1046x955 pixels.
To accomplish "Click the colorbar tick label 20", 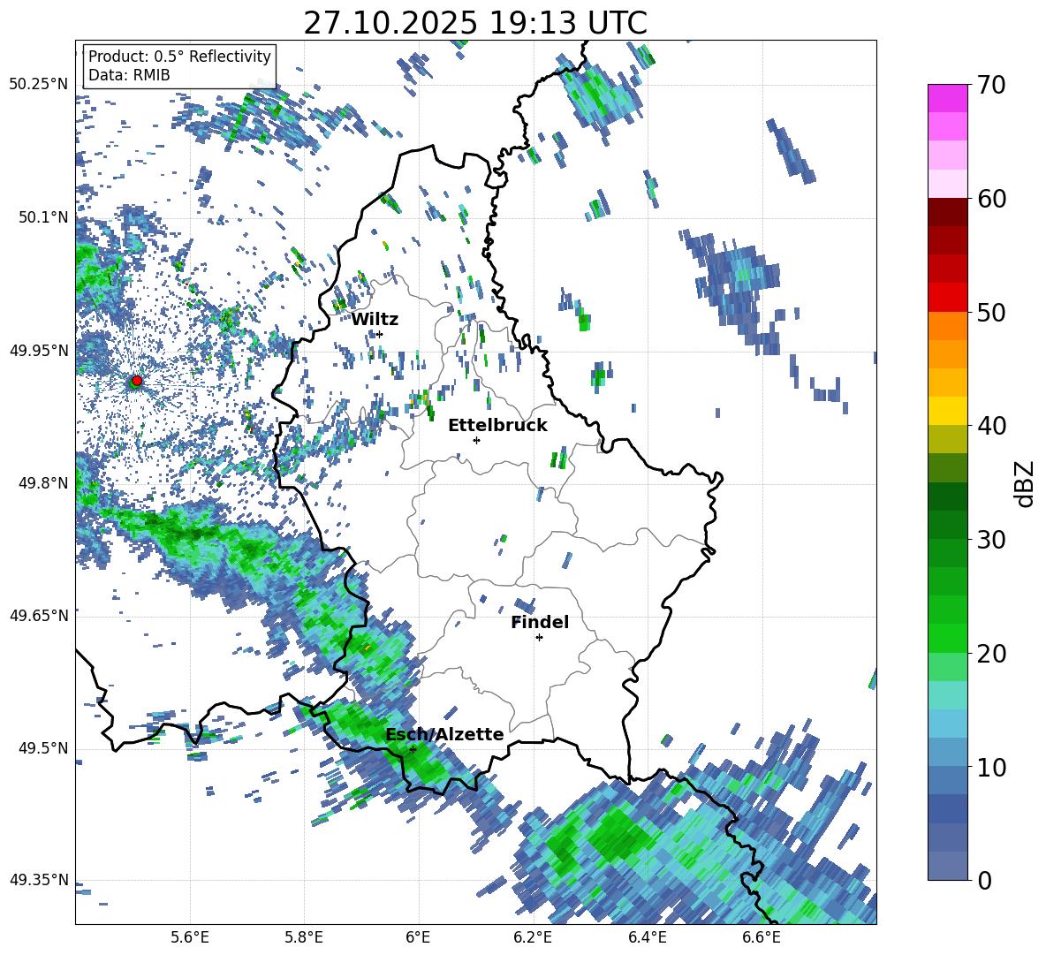I will click(991, 653).
